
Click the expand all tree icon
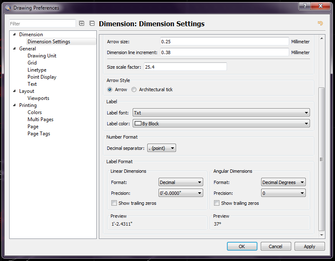[x=82, y=23]
